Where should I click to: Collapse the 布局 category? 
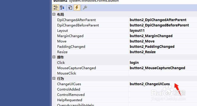click(54, 14)
